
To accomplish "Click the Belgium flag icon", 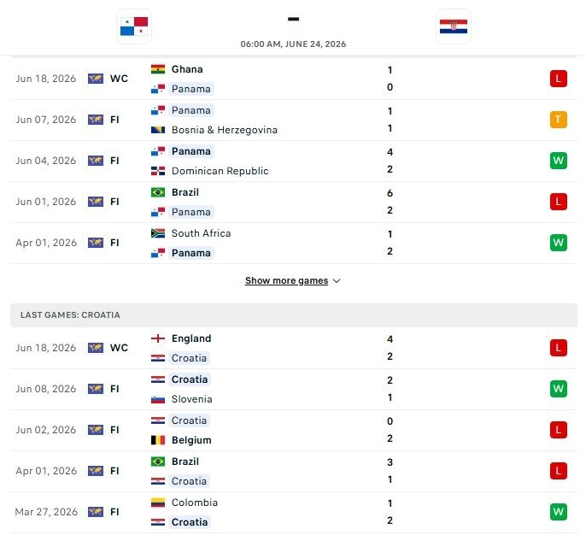I will [158, 440].
